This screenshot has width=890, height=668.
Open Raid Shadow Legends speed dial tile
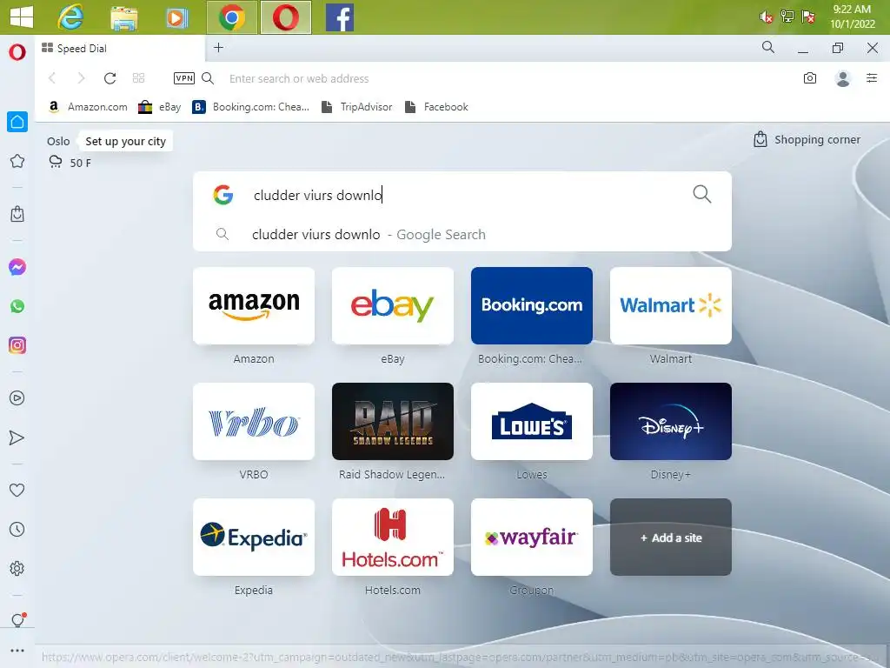(393, 422)
